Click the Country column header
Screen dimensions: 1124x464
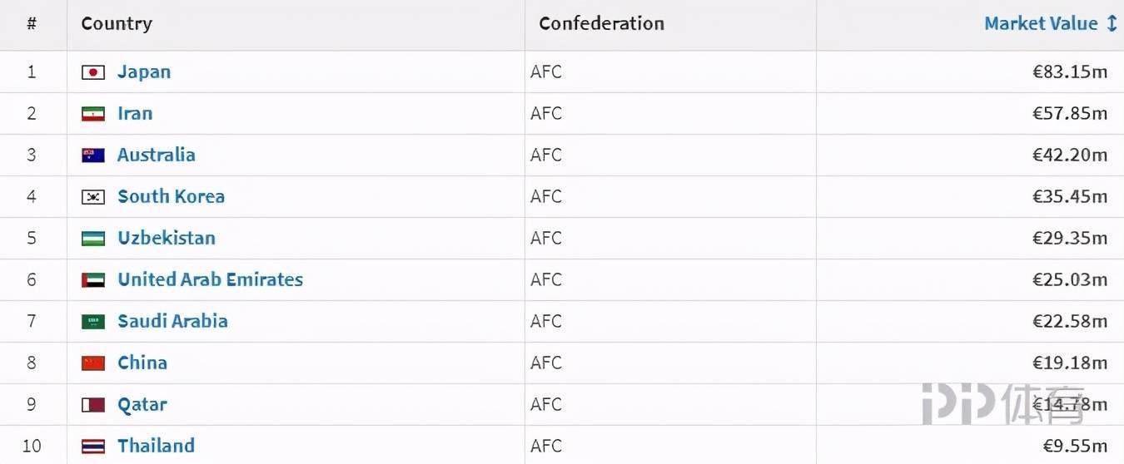(117, 23)
